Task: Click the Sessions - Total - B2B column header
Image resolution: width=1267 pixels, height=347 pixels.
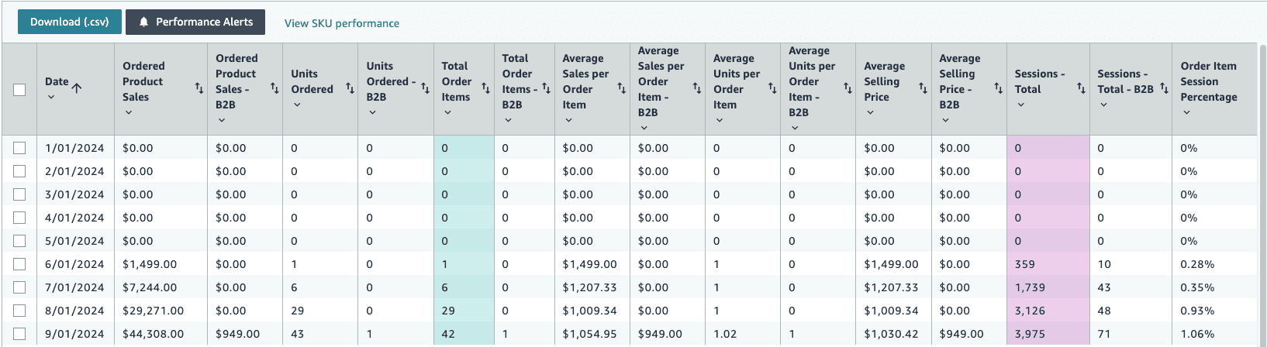Action: coord(1124,81)
